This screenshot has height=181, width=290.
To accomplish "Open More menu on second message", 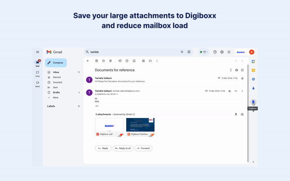I will tap(242, 91).
